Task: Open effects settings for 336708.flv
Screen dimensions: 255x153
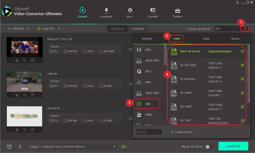Action: point(32,130)
